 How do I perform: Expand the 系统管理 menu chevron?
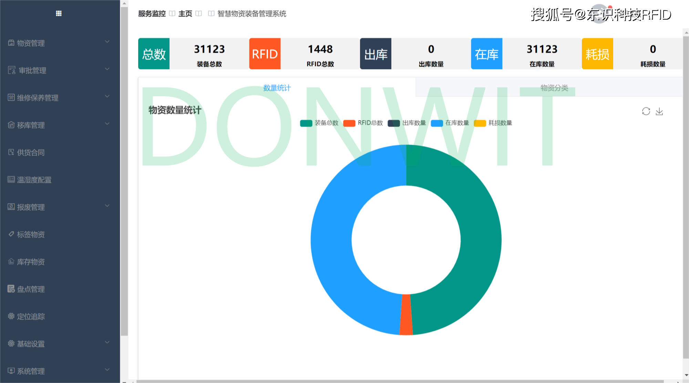107,370
